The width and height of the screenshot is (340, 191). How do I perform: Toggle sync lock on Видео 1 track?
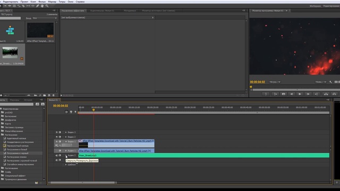[x=60, y=142]
